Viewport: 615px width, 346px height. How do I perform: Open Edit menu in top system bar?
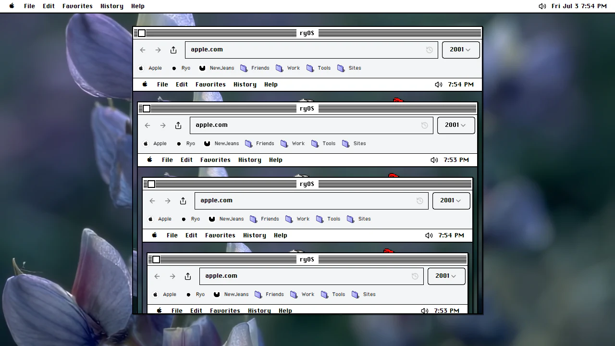49,6
